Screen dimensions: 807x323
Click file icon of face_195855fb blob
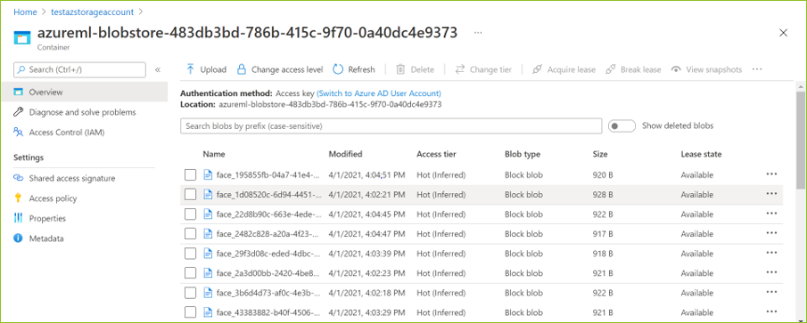click(208, 175)
